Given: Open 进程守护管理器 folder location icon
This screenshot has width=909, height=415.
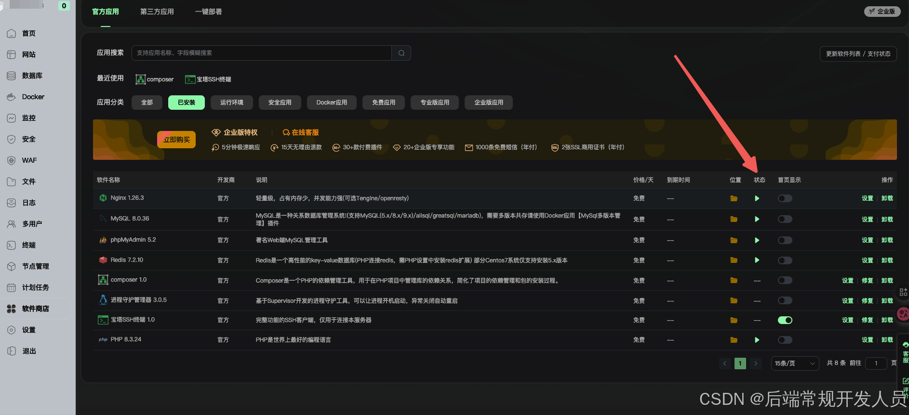Looking at the screenshot, I should pyautogui.click(x=734, y=300).
